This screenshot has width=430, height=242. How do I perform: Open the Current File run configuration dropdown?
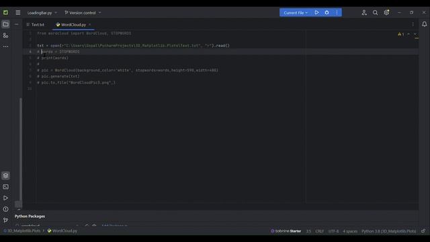pos(296,13)
